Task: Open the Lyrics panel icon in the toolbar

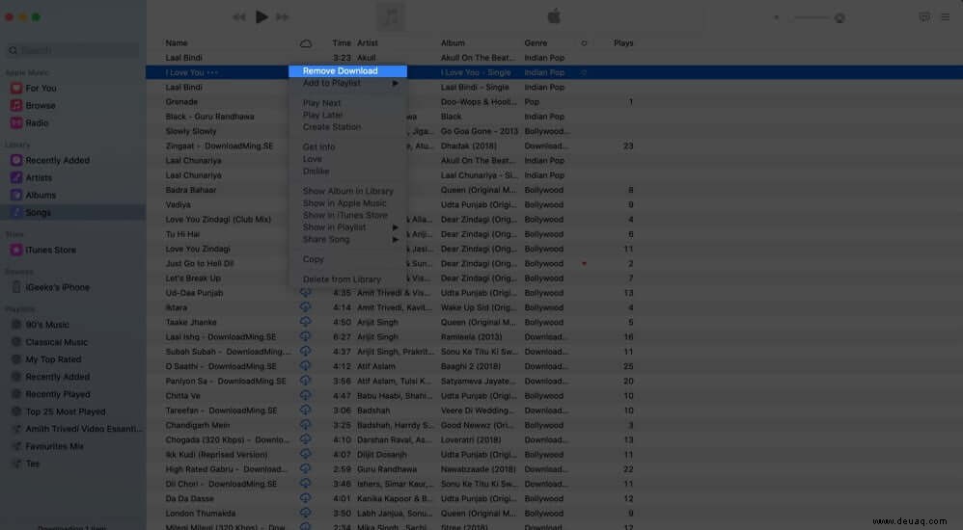Action: [924, 17]
